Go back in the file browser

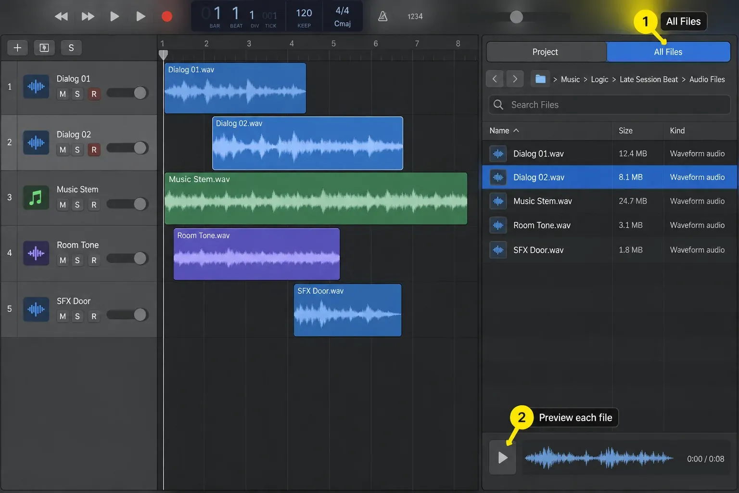tap(495, 78)
